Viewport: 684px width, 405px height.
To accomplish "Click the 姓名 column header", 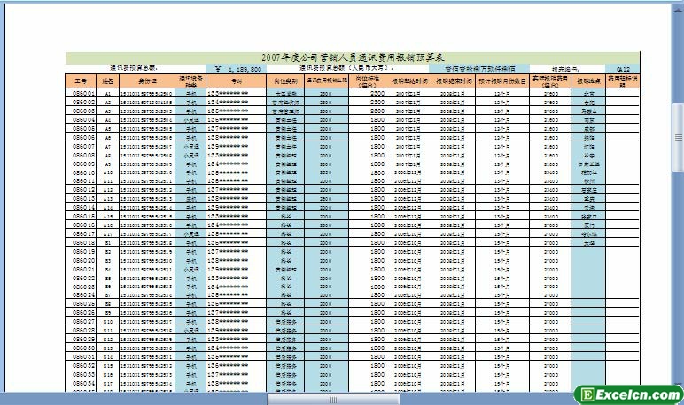I will tap(108, 81).
